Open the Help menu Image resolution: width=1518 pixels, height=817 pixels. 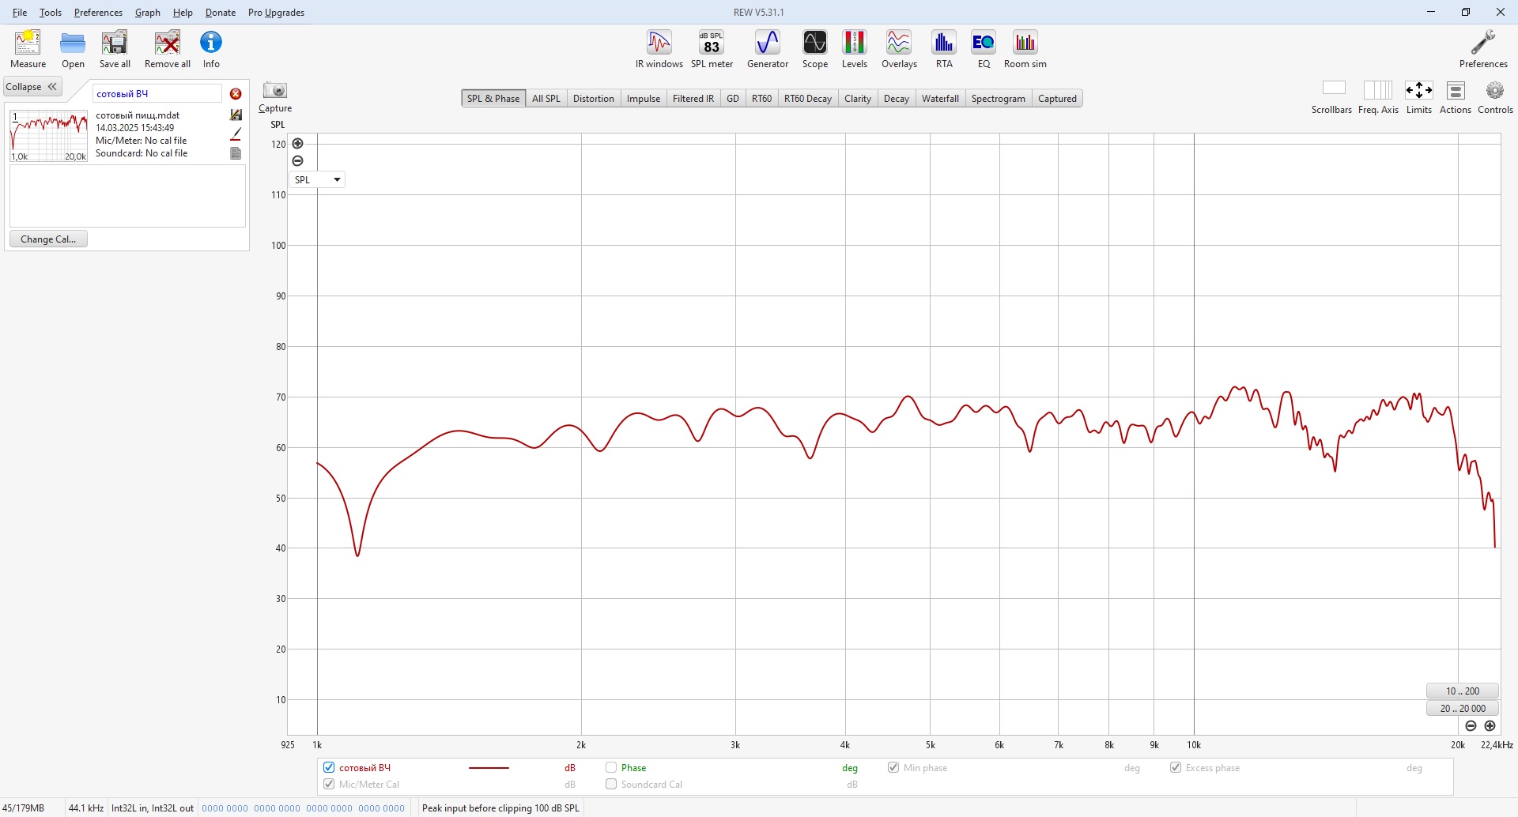(x=183, y=13)
